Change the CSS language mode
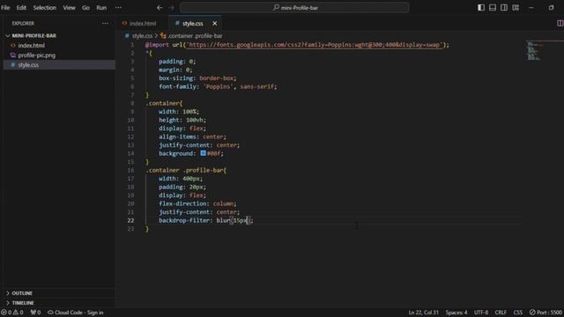Image resolution: width=564 pixels, height=317 pixels. [518, 313]
